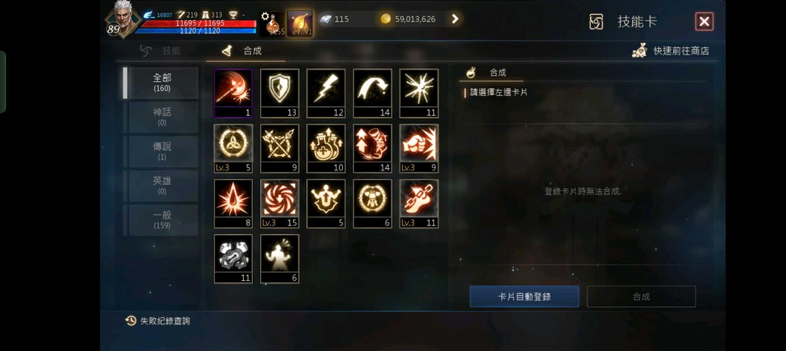Pick the starburst skill card with count 11
Screen dimensions: 786x351
(419, 93)
